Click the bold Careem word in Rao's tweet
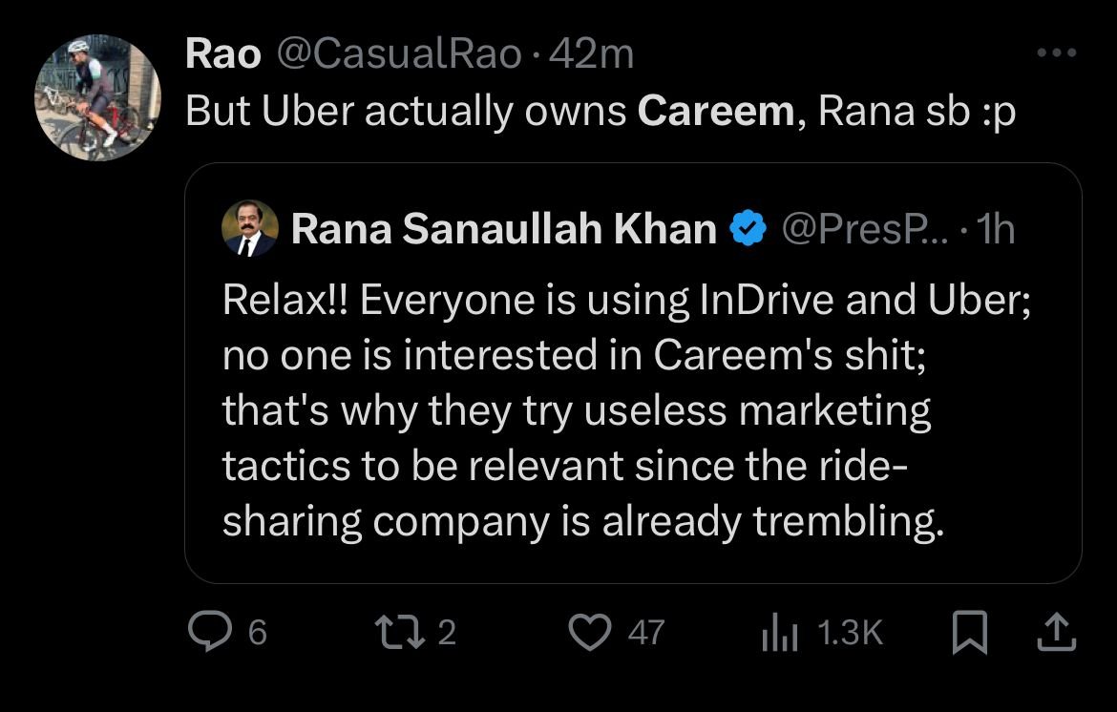 tap(715, 112)
